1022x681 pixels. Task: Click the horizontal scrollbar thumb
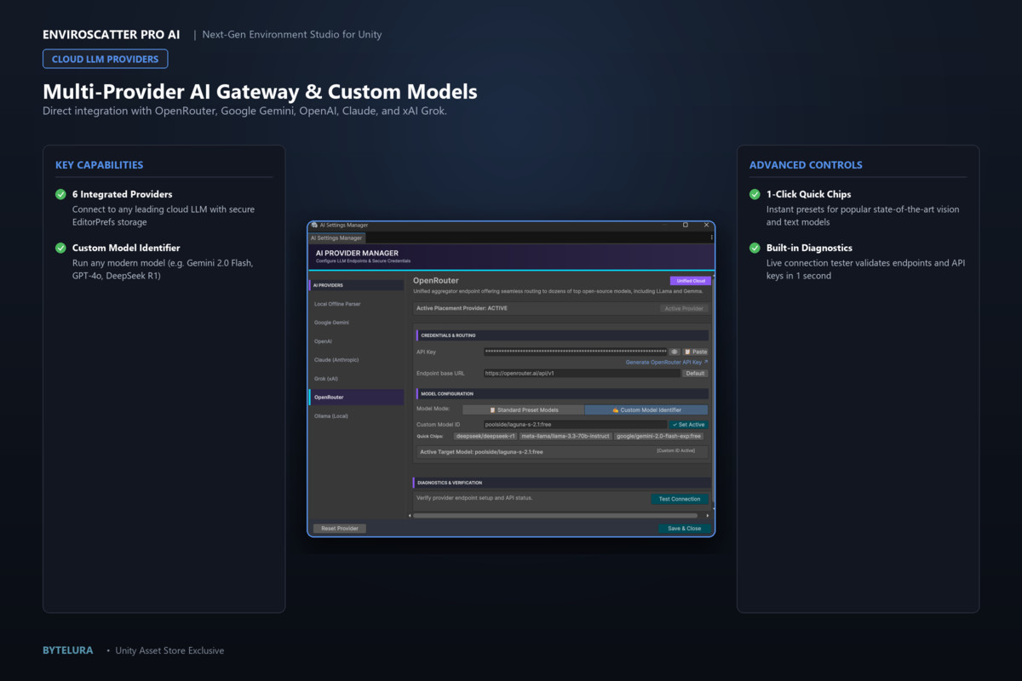point(554,515)
